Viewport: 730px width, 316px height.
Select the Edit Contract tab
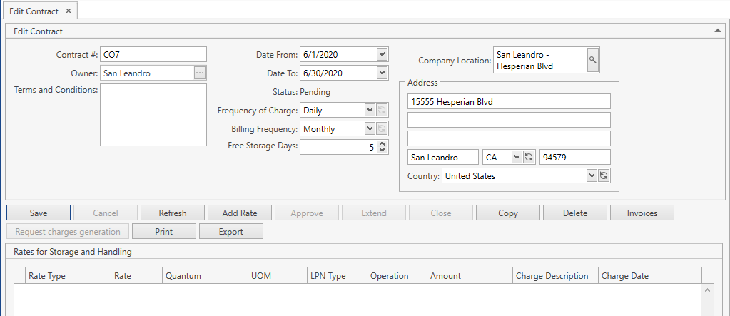pyautogui.click(x=34, y=11)
